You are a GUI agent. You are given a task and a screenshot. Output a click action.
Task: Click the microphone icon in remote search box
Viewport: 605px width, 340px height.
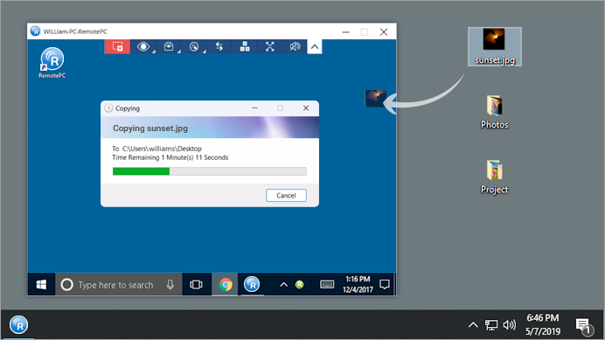coord(170,285)
